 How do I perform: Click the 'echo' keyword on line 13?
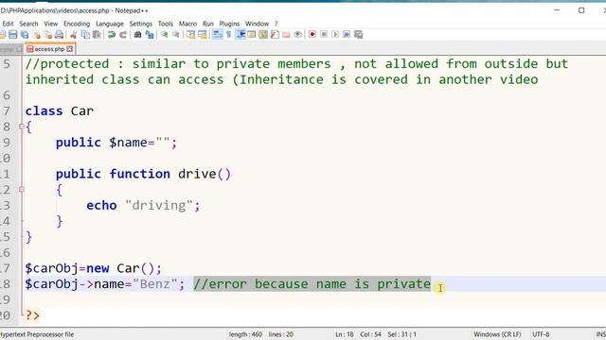[x=101, y=206]
